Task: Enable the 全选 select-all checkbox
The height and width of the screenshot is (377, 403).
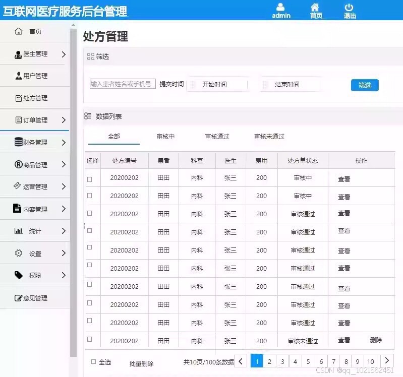Action: pyautogui.click(x=93, y=361)
